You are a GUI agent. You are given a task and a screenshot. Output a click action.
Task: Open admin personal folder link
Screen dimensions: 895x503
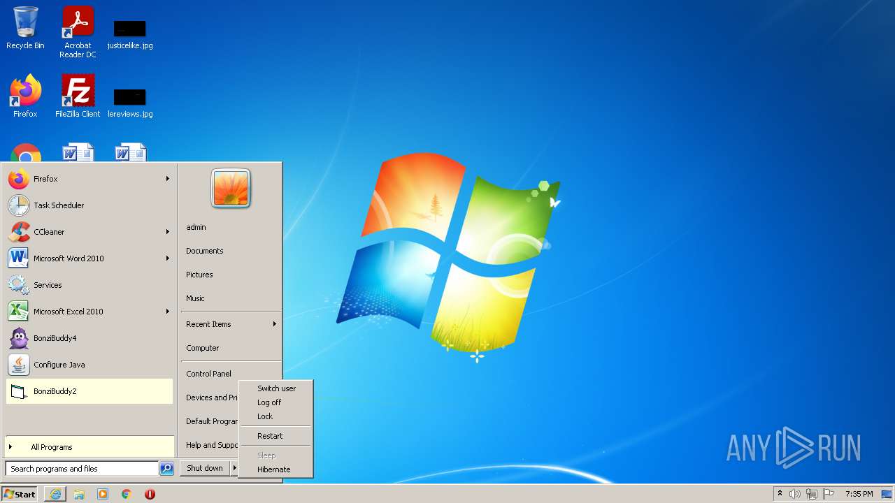pos(231,227)
